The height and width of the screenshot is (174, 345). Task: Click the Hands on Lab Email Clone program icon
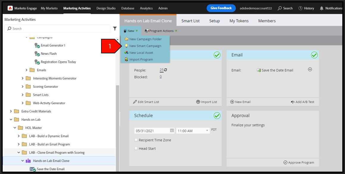(x=28, y=161)
